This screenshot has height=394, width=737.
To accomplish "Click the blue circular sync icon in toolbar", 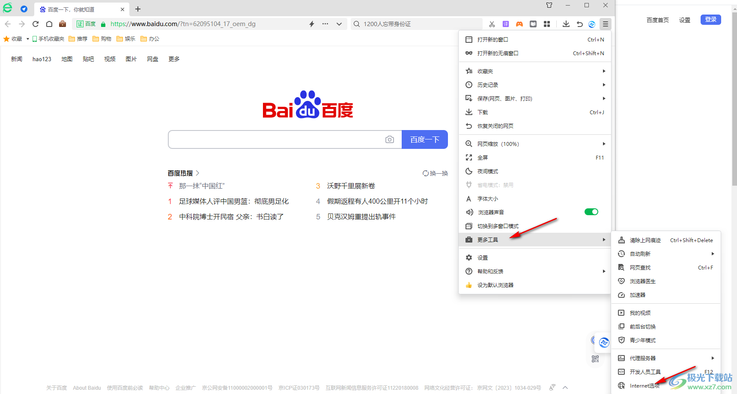I will (x=592, y=24).
